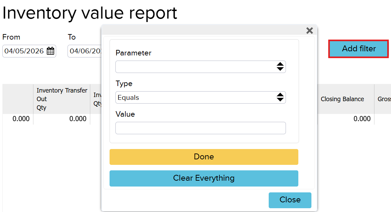Select the 0.000 cell under Inventory Transfer Out
Image resolution: width=391 pixels, height=212 pixels.
click(78, 119)
